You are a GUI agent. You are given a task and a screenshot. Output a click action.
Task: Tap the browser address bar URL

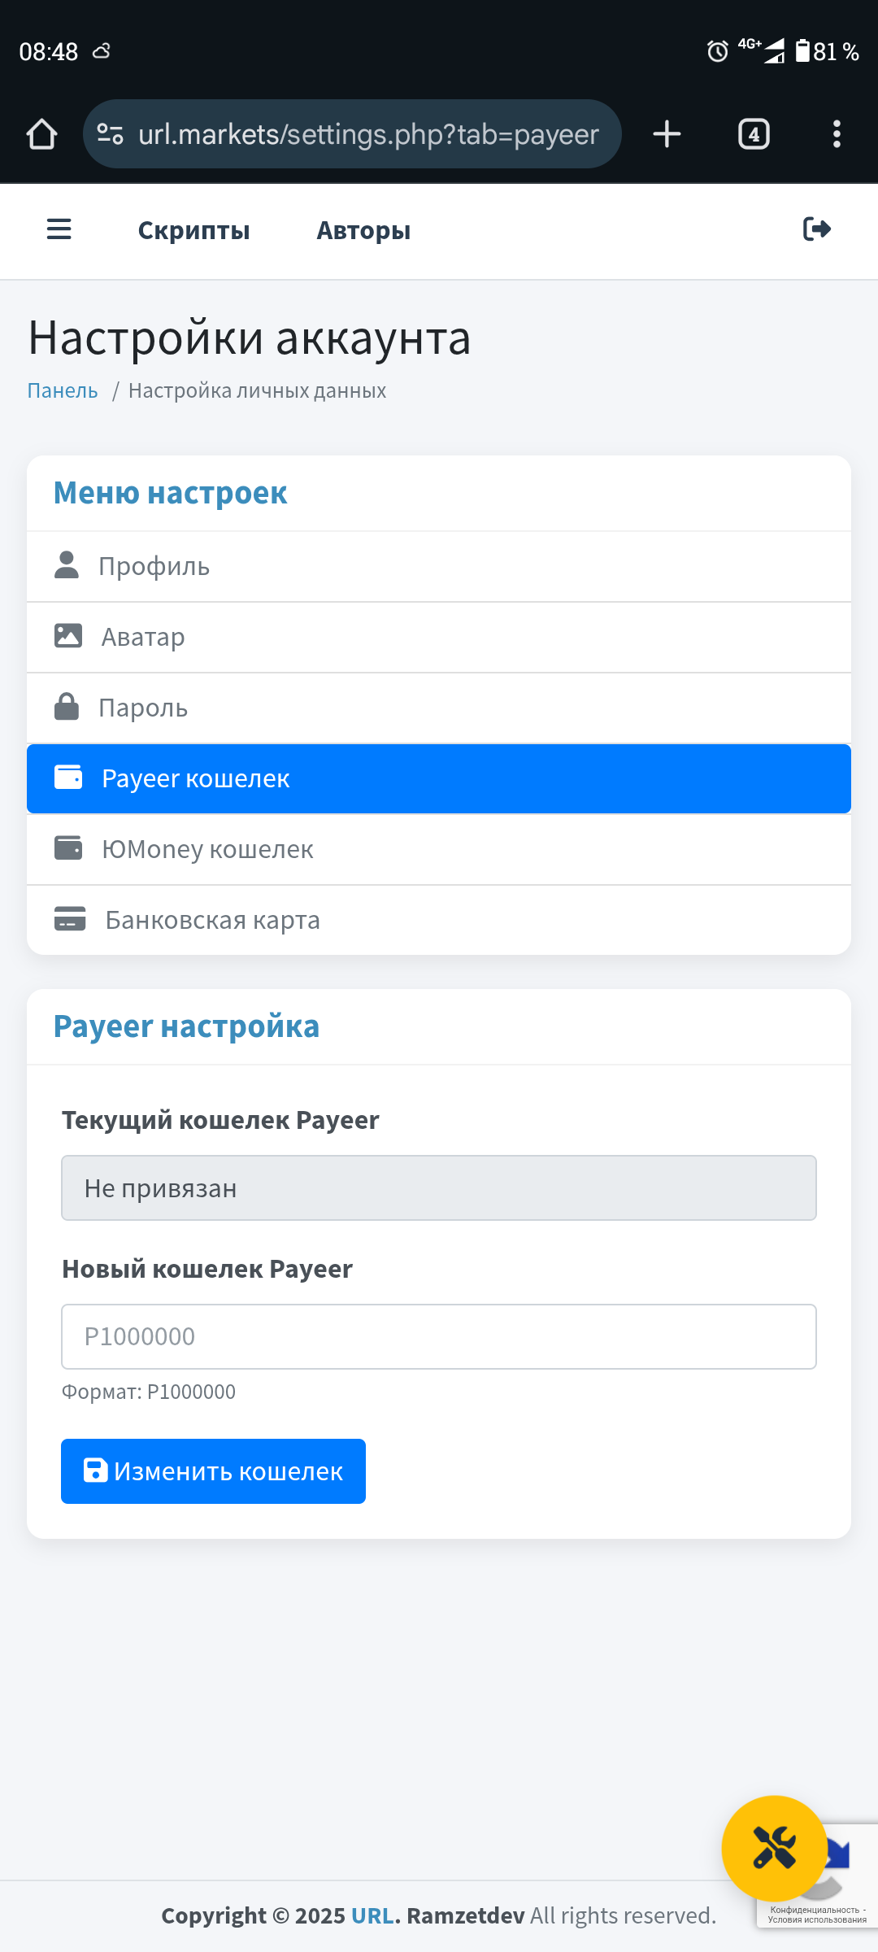point(368,134)
